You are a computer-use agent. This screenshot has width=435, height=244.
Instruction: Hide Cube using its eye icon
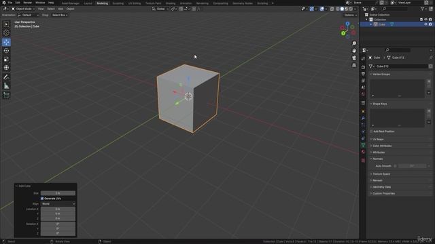click(426, 24)
